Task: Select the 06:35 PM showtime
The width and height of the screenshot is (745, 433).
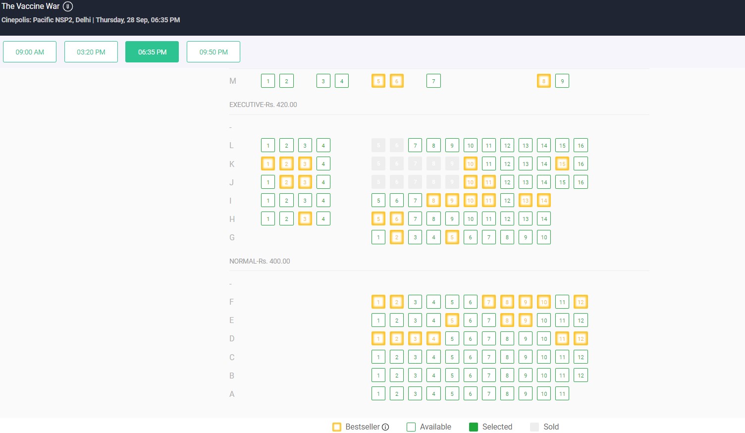Action: (x=152, y=52)
